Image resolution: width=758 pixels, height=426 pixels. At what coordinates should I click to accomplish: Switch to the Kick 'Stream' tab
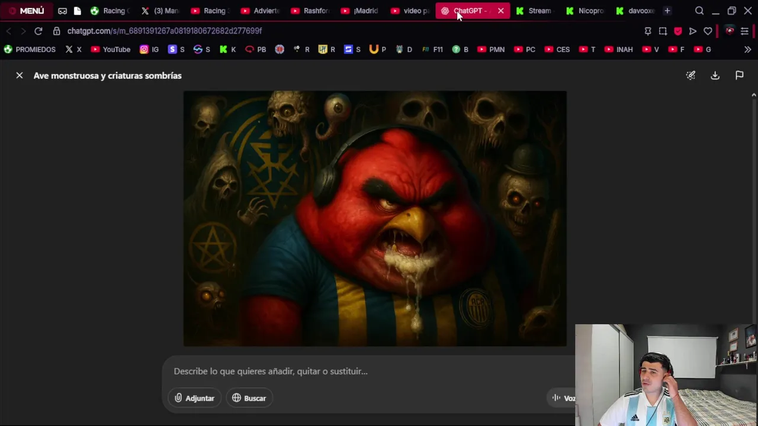click(x=534, y=11)
